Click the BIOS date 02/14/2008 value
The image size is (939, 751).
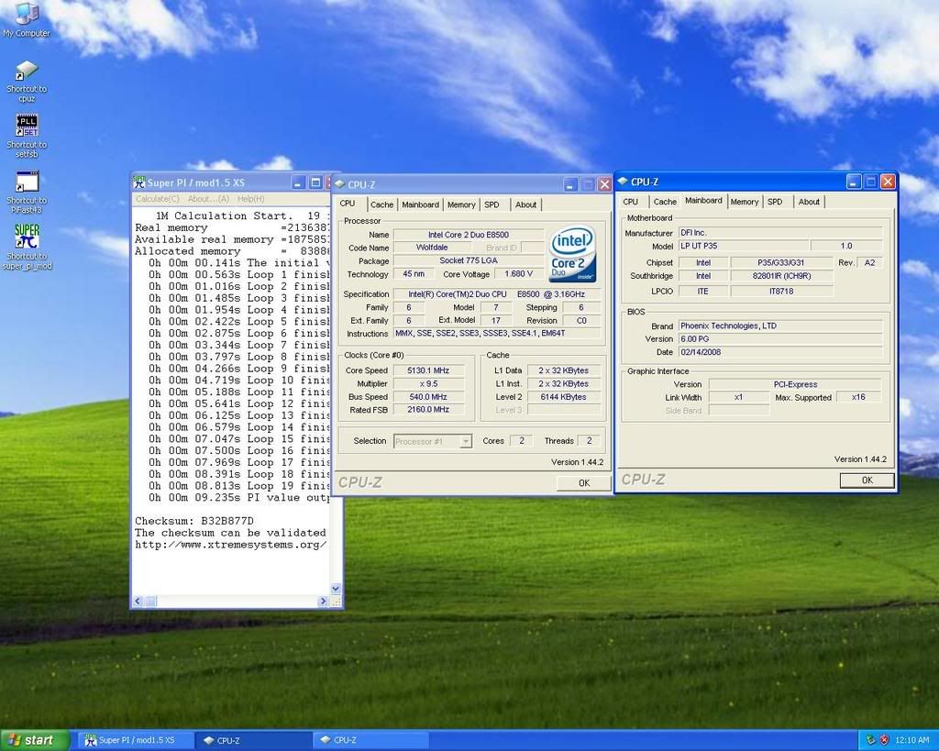(780, 352)
